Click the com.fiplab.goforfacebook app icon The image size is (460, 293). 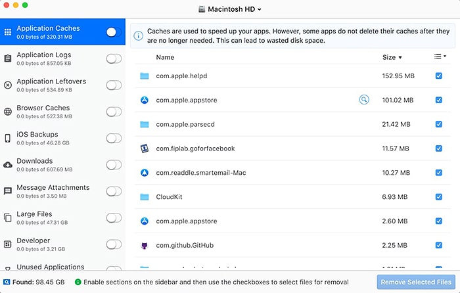coord(145,148)
